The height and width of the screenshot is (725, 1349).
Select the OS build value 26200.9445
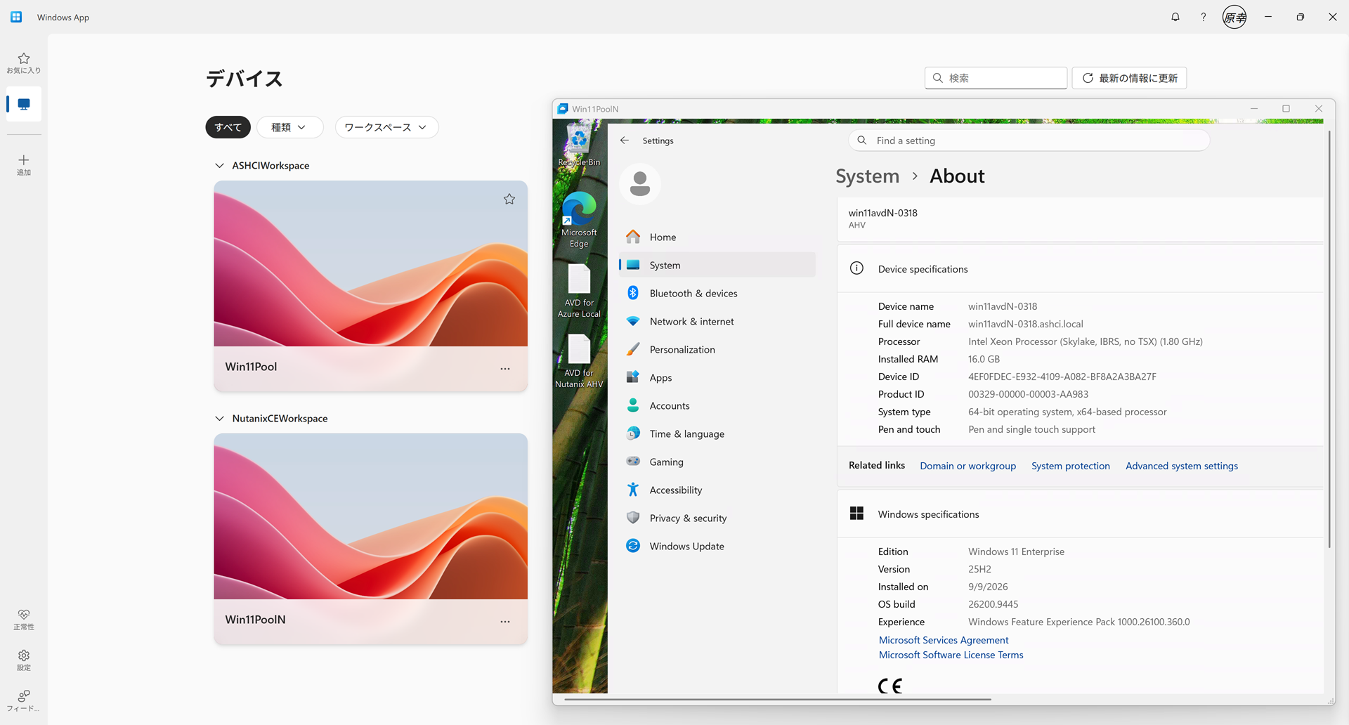coord(993,604)
